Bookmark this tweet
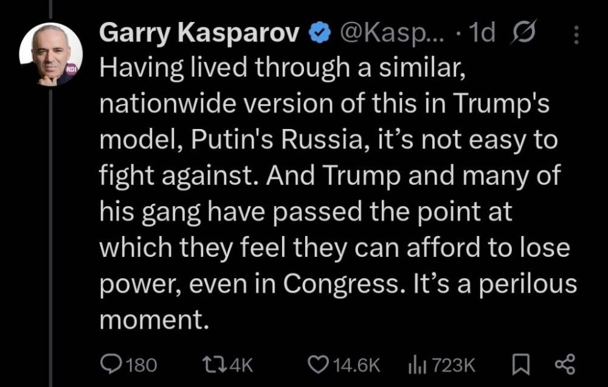This screenshot has height=387, width=608. pyautogui.click(x=520, y=364)
